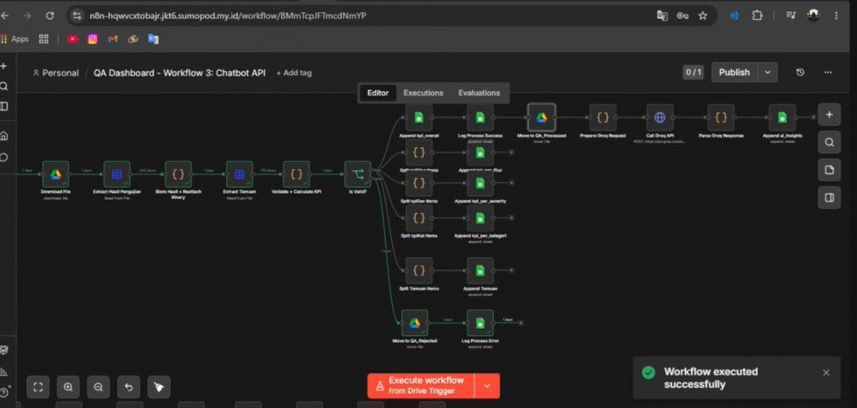Select the Is Valid? branch node
The width and height of the screenshot is (857, 408).
[x=357, y=174]
